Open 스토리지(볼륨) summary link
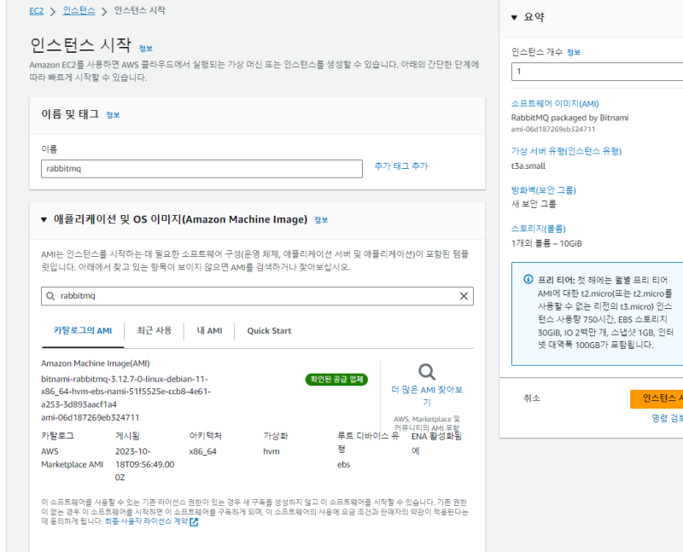The height and width of the screenshot is (552, 683). [539, 229]
